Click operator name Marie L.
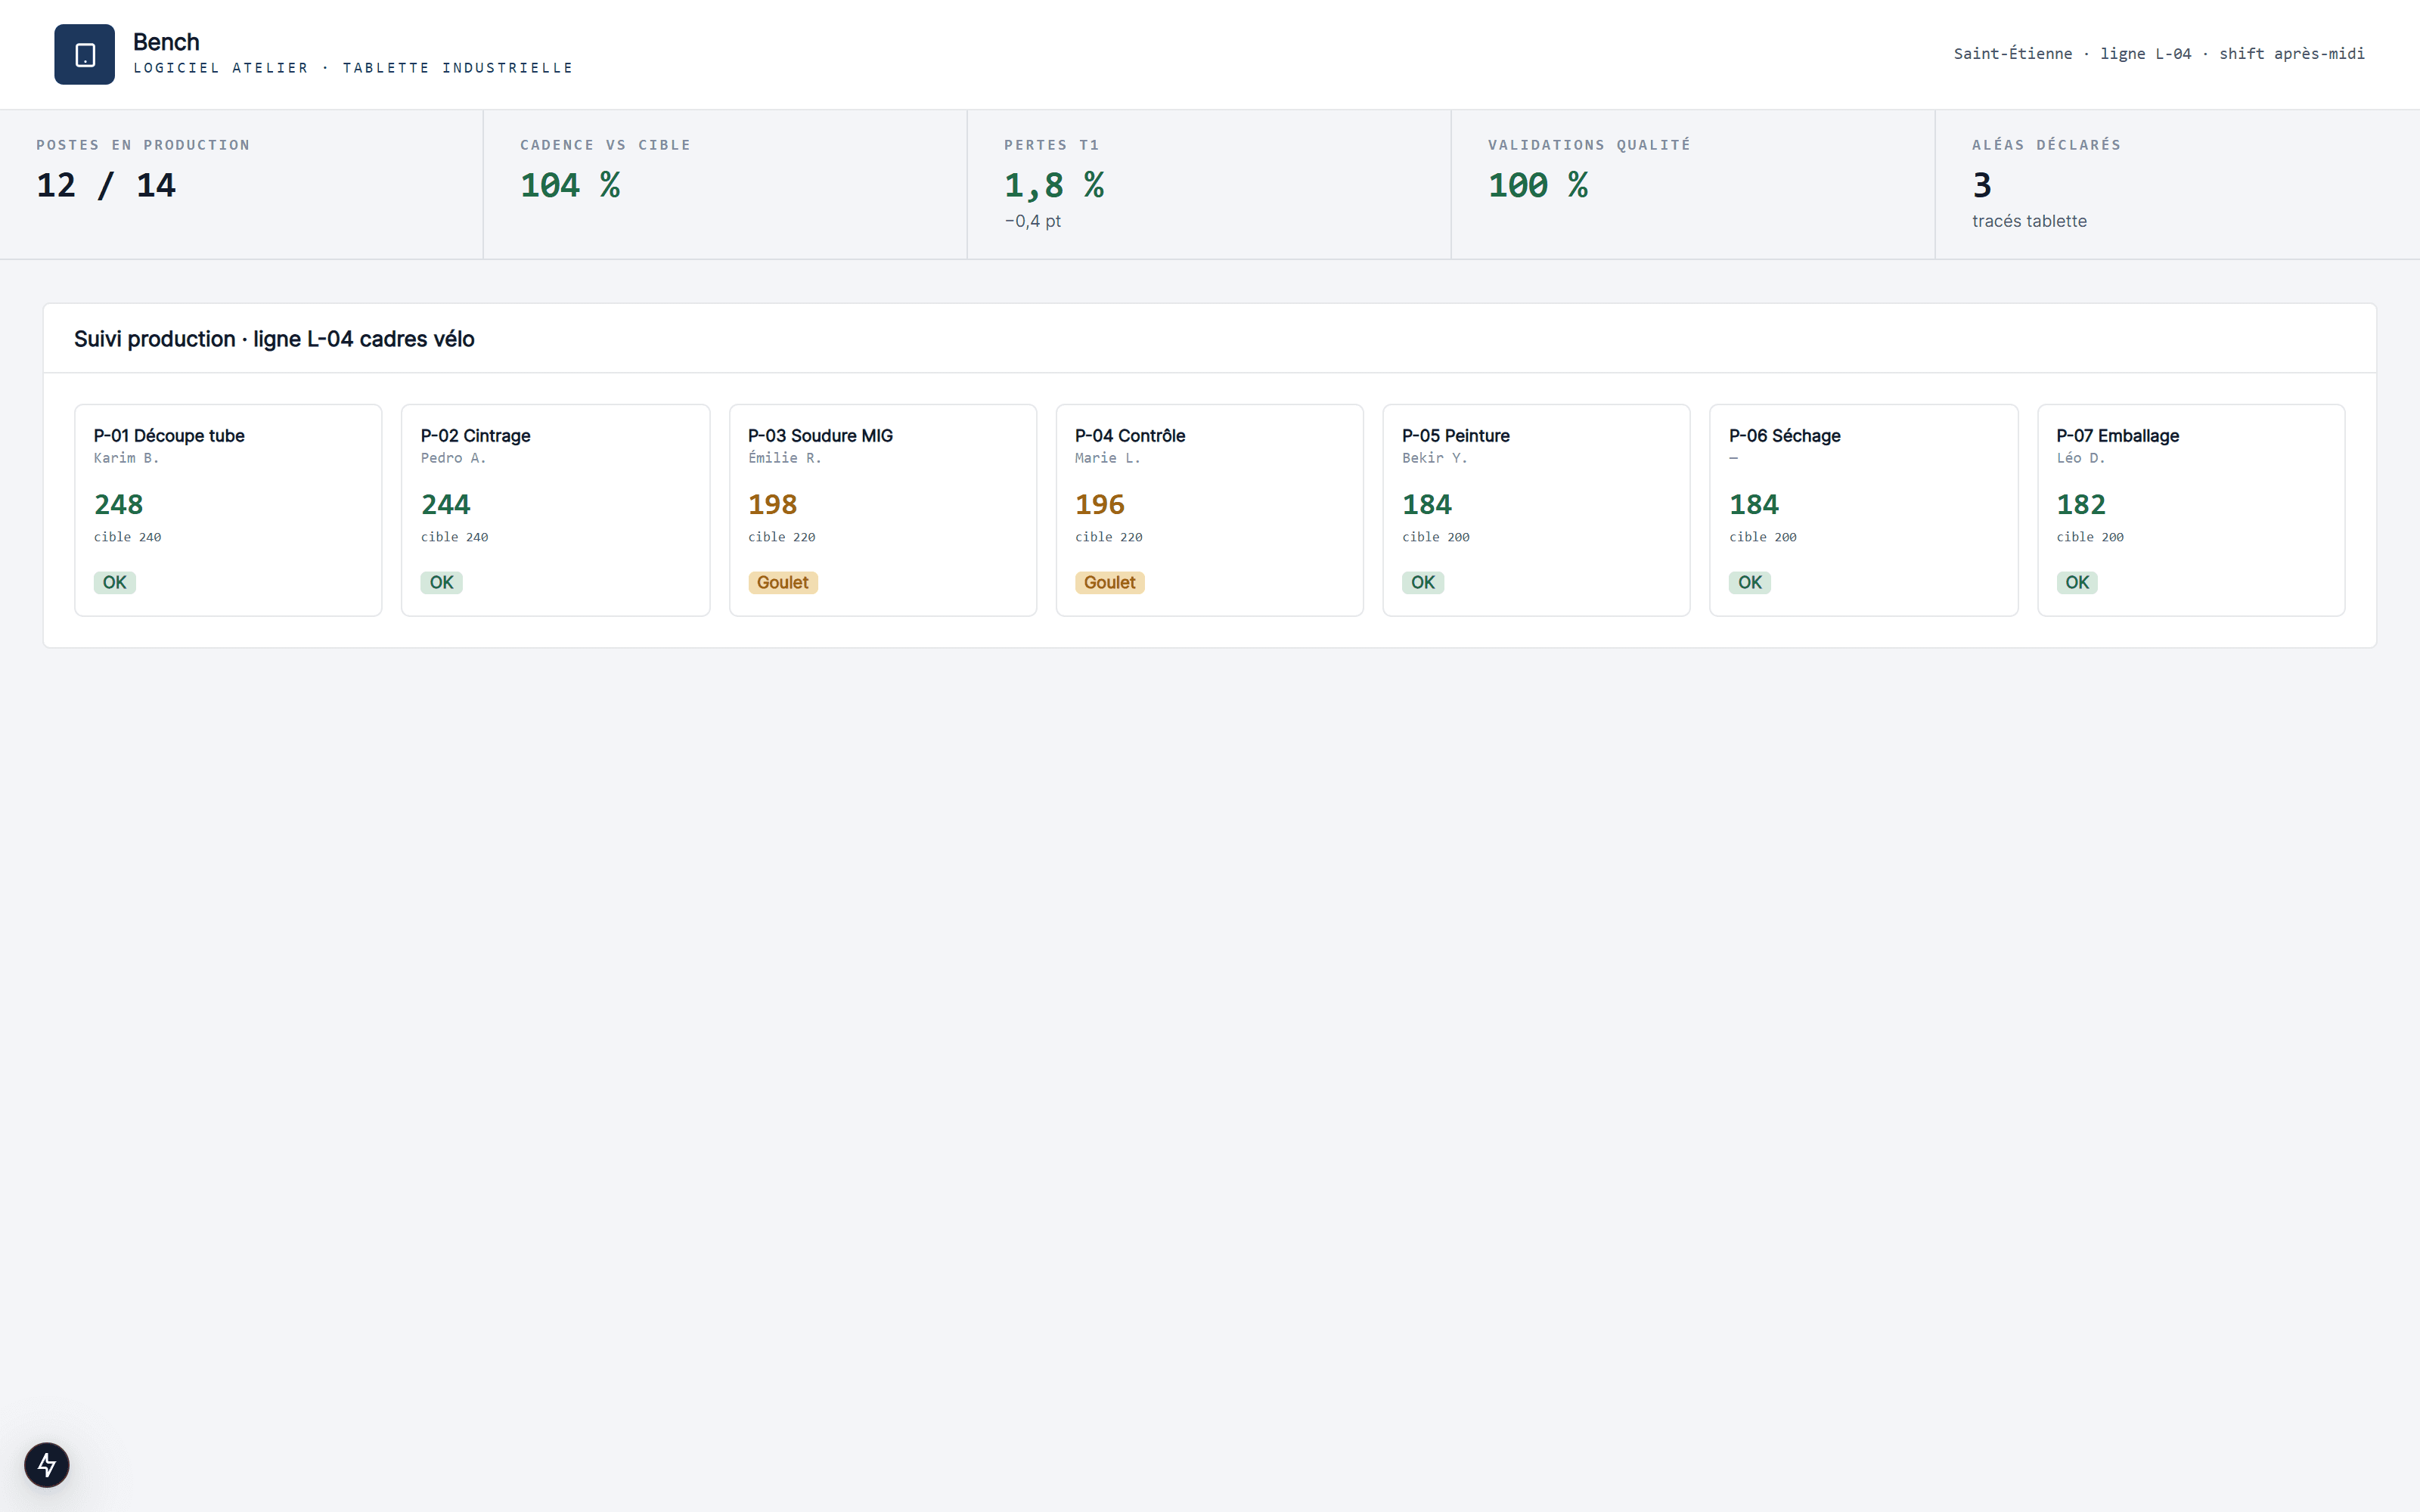This screenshot has height=1512, width=2420. [1107, 458]
